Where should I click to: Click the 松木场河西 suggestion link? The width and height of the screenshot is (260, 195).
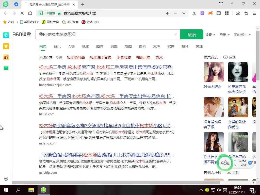[x=76, y=58]
